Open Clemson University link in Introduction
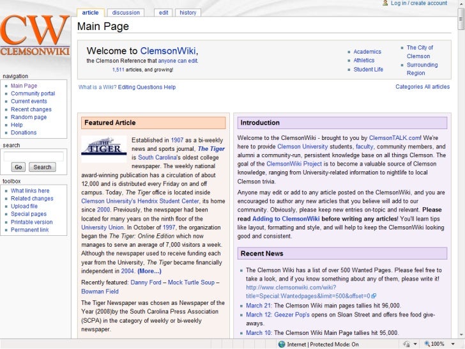Viewport: 465px width, 349px height. [x=303, y=146]
